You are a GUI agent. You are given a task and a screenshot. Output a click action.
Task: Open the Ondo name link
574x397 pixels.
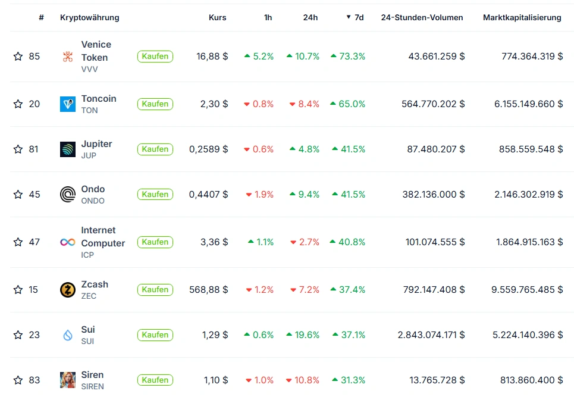93,189
